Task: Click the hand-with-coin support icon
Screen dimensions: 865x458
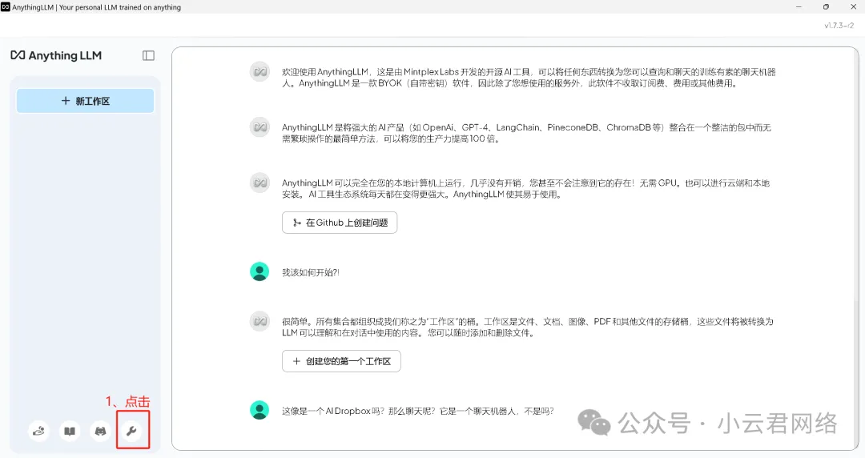Action: coord(39,432)
